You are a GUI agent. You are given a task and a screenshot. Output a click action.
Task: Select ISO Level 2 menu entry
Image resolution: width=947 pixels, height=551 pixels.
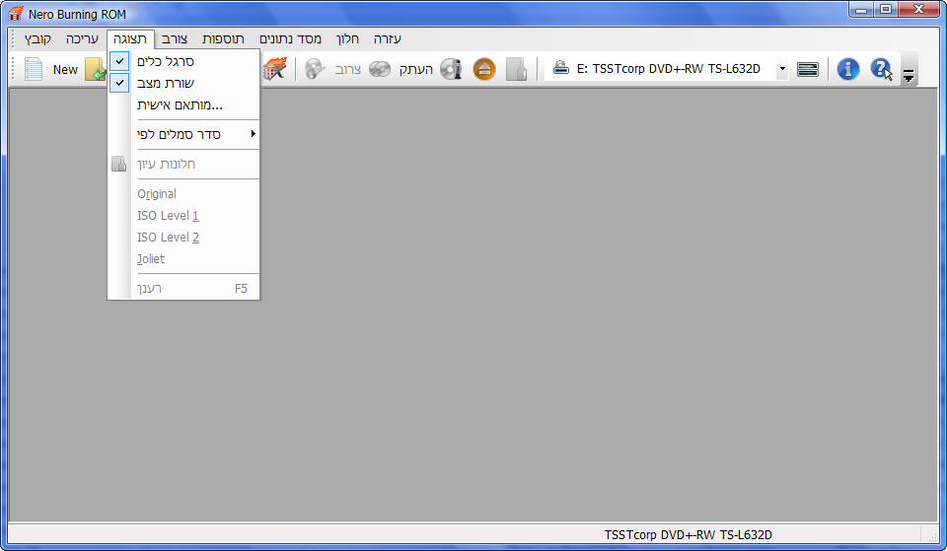(183, 238)
